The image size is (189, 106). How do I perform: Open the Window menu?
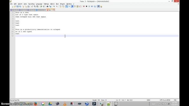click(69, 4)
